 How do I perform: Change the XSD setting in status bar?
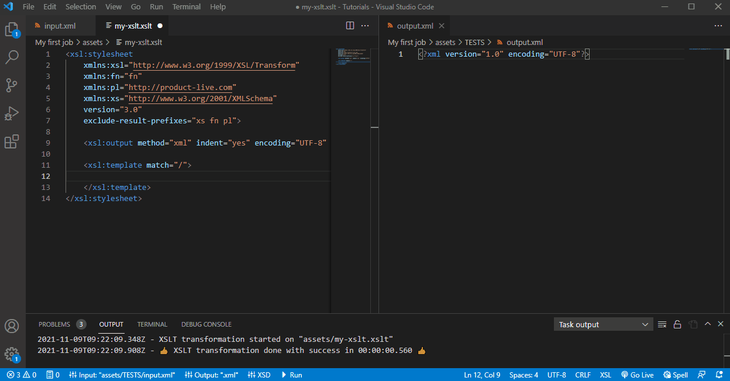pyautogui.click(x=259, y=375)
